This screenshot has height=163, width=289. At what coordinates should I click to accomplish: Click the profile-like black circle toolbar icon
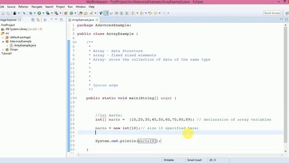click(x=14, y=13)
